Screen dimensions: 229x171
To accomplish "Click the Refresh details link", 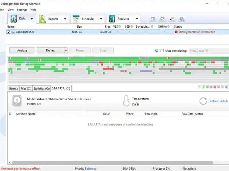I will point(219,101).
